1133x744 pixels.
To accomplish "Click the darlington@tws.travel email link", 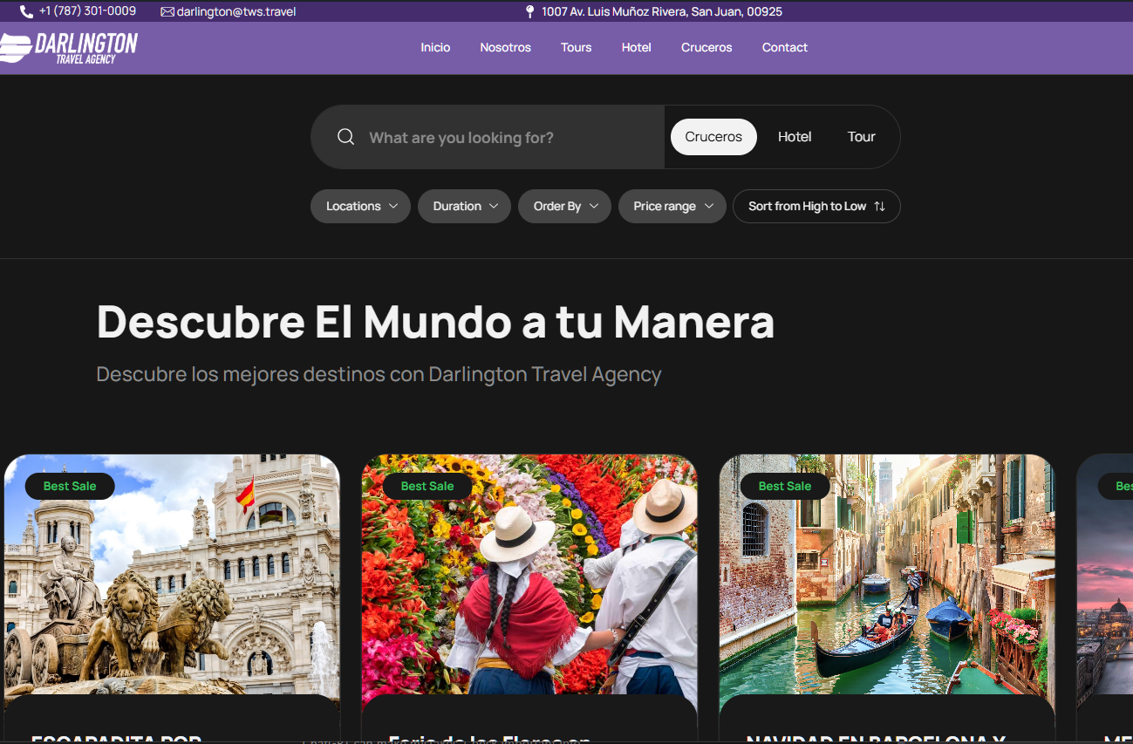I will click(236, 12).
